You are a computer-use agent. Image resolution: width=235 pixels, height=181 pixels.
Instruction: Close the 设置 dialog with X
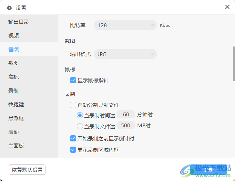227,7
